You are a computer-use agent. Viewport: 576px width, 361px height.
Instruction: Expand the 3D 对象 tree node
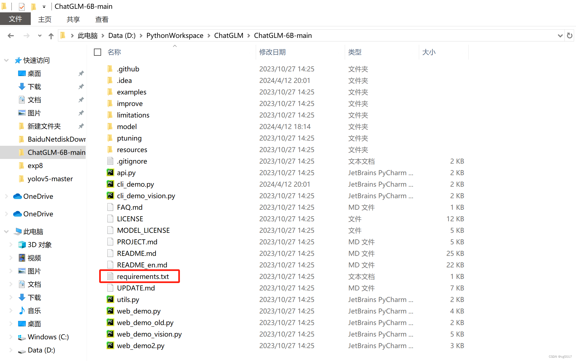coord(11,245)
